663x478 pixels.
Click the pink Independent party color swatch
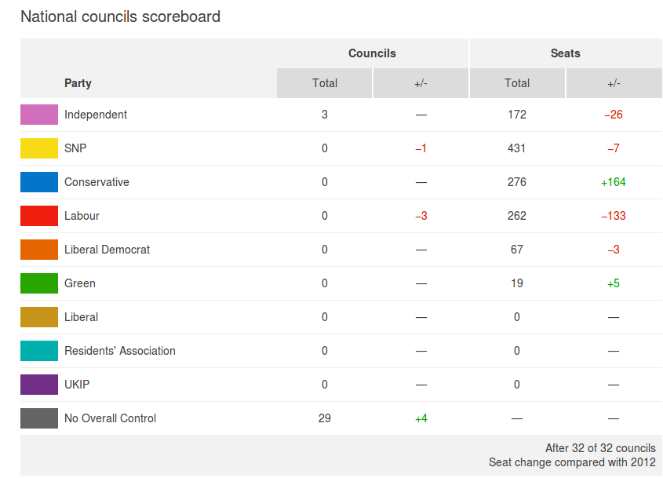[x=39, y=115]
